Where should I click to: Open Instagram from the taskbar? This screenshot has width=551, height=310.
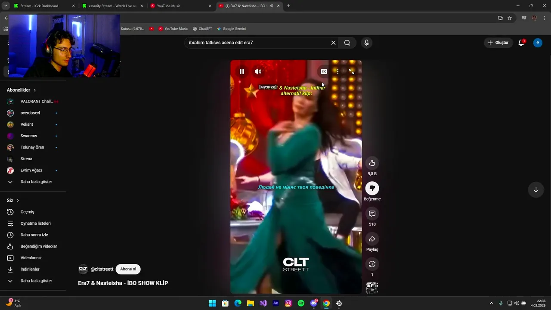click(288, 303)
